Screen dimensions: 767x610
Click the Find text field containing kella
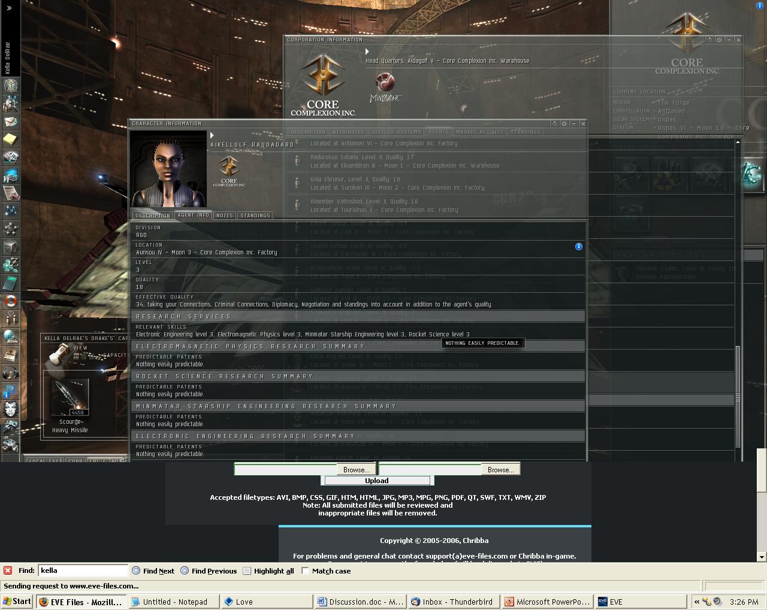tap(83, 570)
